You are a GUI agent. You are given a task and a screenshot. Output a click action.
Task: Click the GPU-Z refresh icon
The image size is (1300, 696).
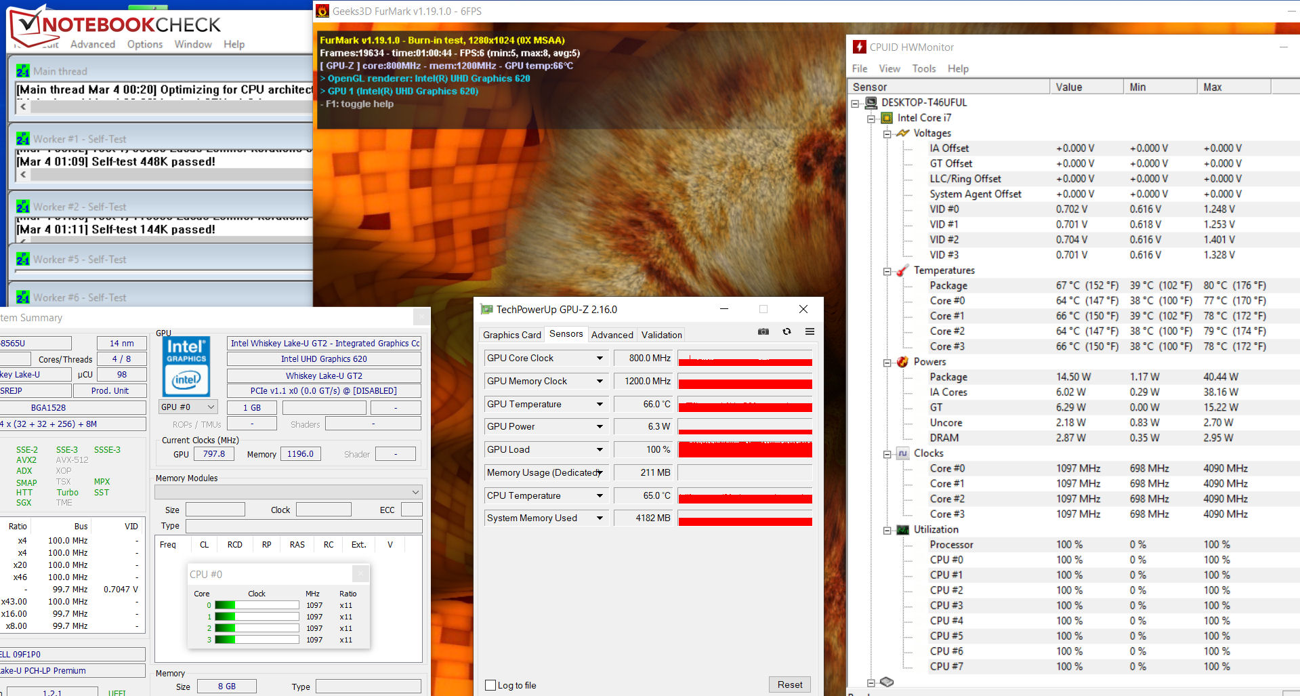click(x=787, y=331)
